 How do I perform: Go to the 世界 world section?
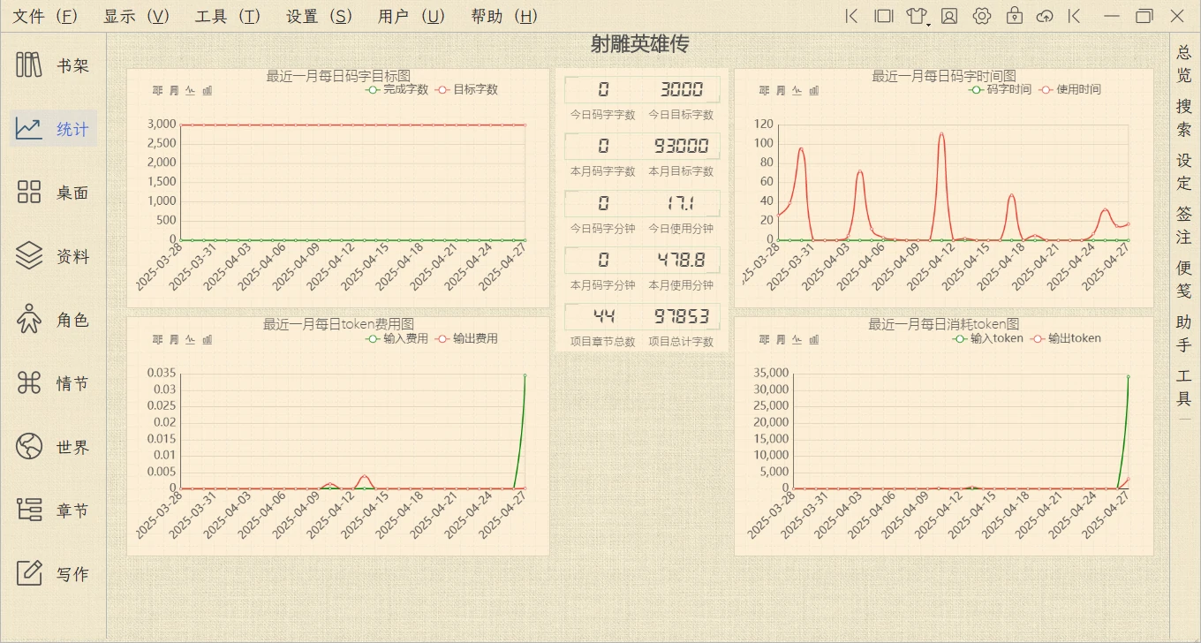[53, 447]
